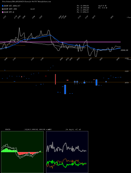
Task: Click the 1125 right axis label
Action: click(x=127, y=71)
